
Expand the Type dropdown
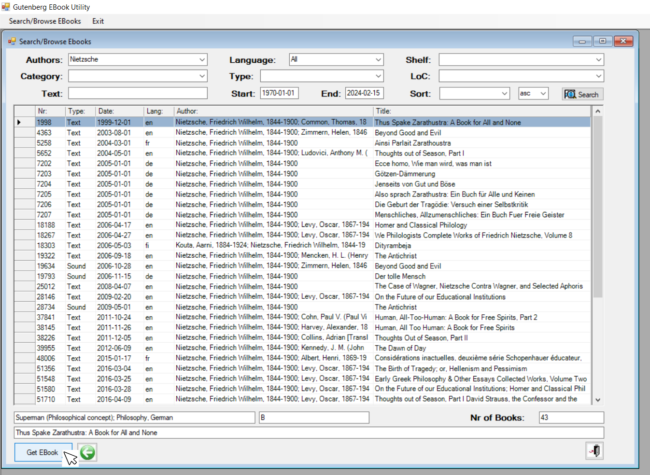[x=379, y=76]
